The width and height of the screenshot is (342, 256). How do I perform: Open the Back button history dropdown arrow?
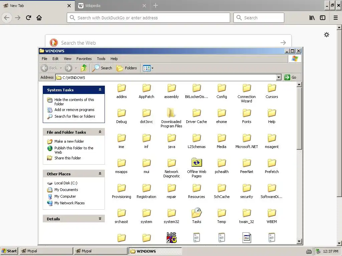click(61, 68)
